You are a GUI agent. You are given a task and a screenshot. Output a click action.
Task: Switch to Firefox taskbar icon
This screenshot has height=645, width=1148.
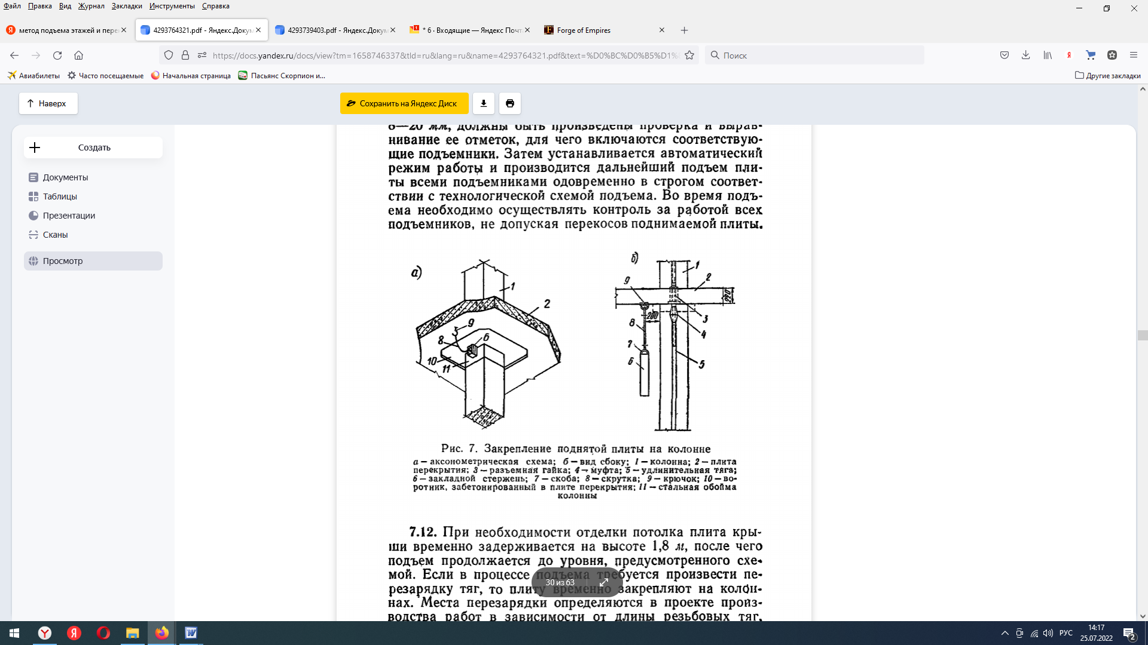coord(161,633)
